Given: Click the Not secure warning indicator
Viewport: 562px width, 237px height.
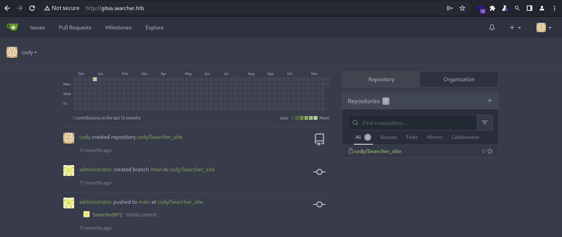Looking at the screenshot, I should [61, 8].
